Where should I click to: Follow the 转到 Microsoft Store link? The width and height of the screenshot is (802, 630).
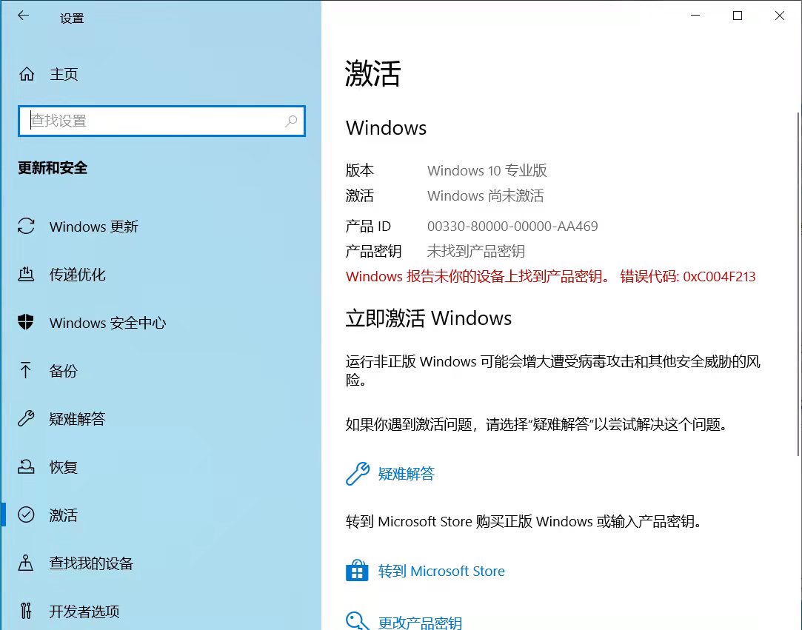pos(441,571)
